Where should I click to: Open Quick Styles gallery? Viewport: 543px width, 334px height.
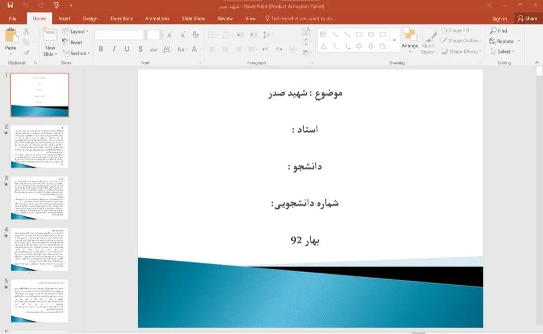pyautogui.click(x=428, y=42)
